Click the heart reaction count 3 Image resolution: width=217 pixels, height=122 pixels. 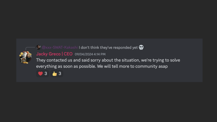(46, 73)
